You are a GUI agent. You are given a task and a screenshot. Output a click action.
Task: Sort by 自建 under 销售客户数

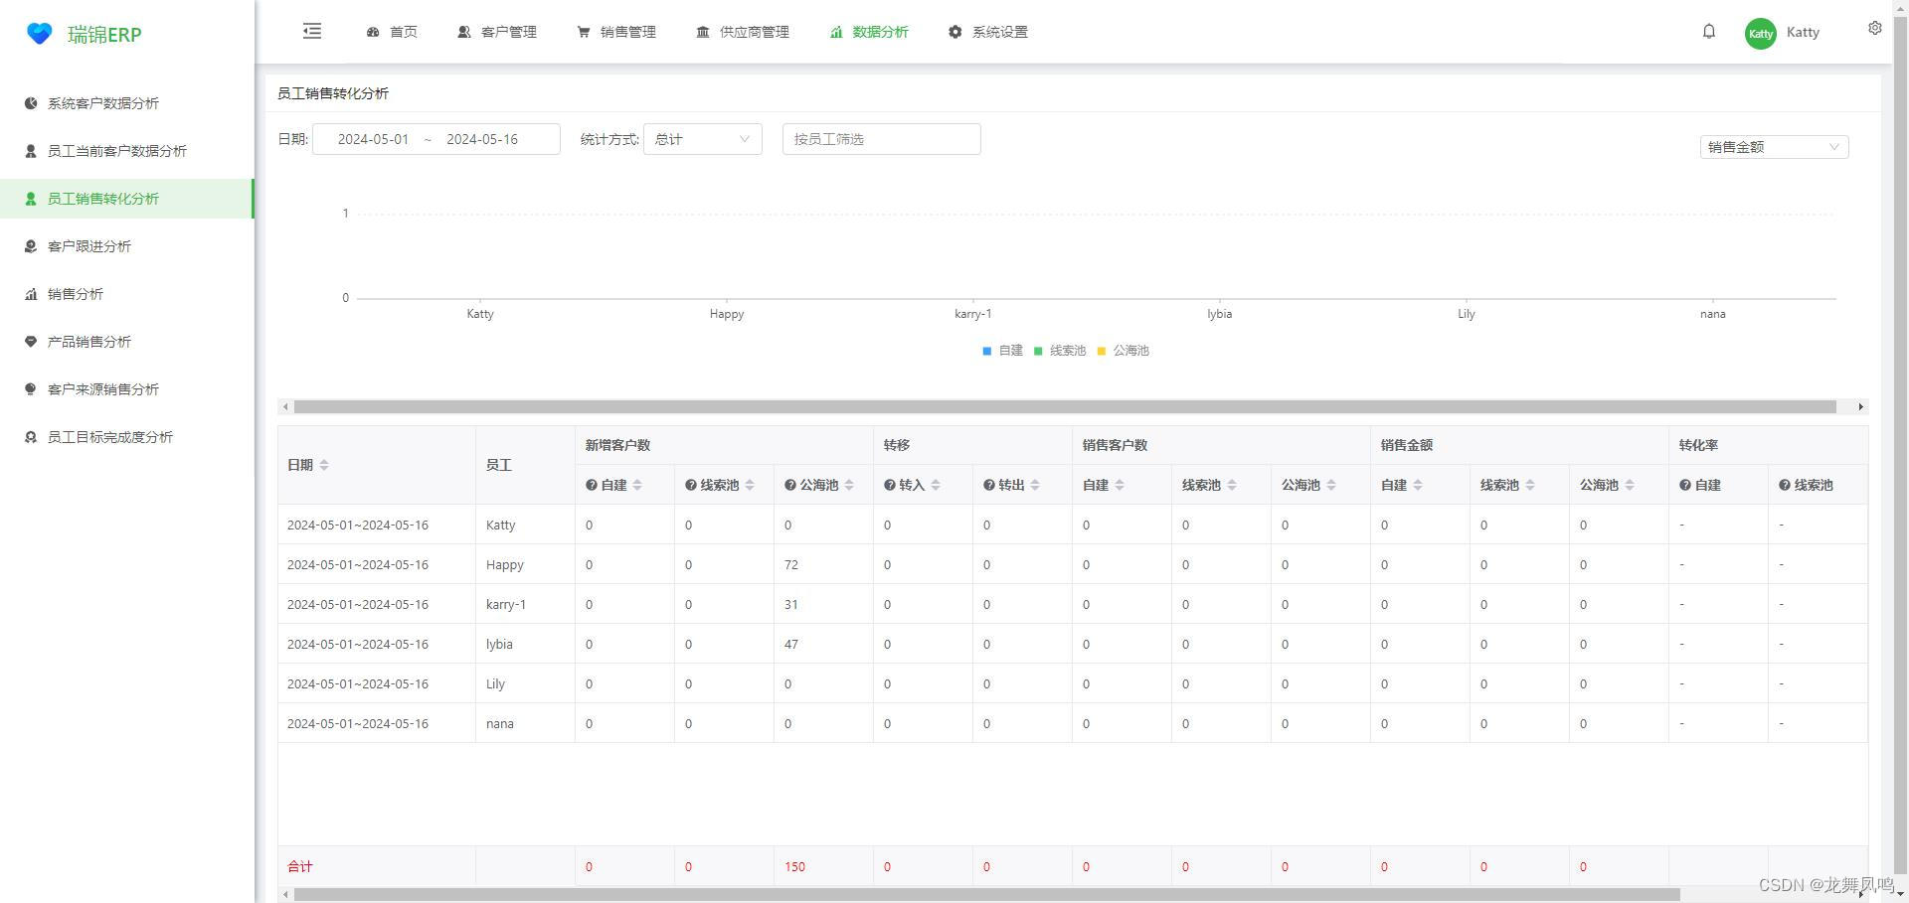tap(1120, 485)
